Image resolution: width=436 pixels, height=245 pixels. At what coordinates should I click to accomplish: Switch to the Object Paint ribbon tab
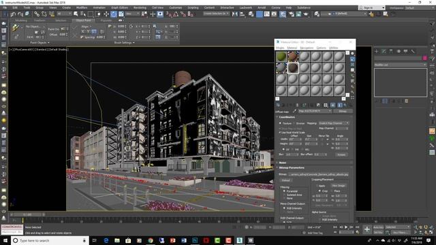(83, 20)
